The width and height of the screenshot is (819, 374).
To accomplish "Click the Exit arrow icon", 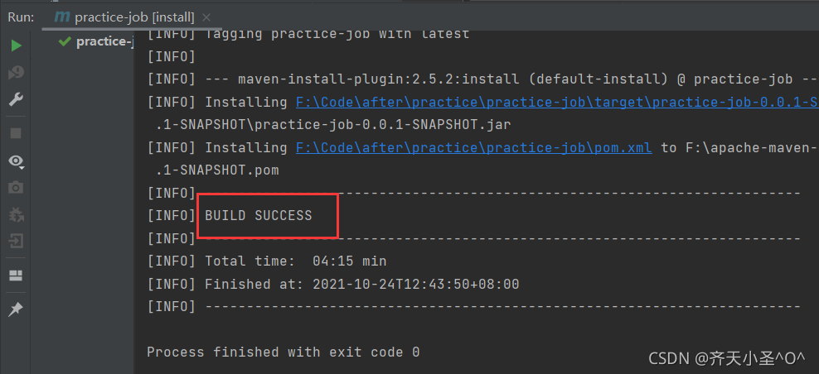I will click(x=16, y=242).
